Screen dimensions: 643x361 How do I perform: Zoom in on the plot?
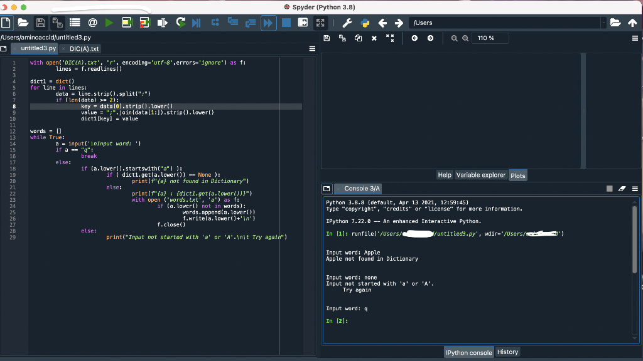coord(465,38)
